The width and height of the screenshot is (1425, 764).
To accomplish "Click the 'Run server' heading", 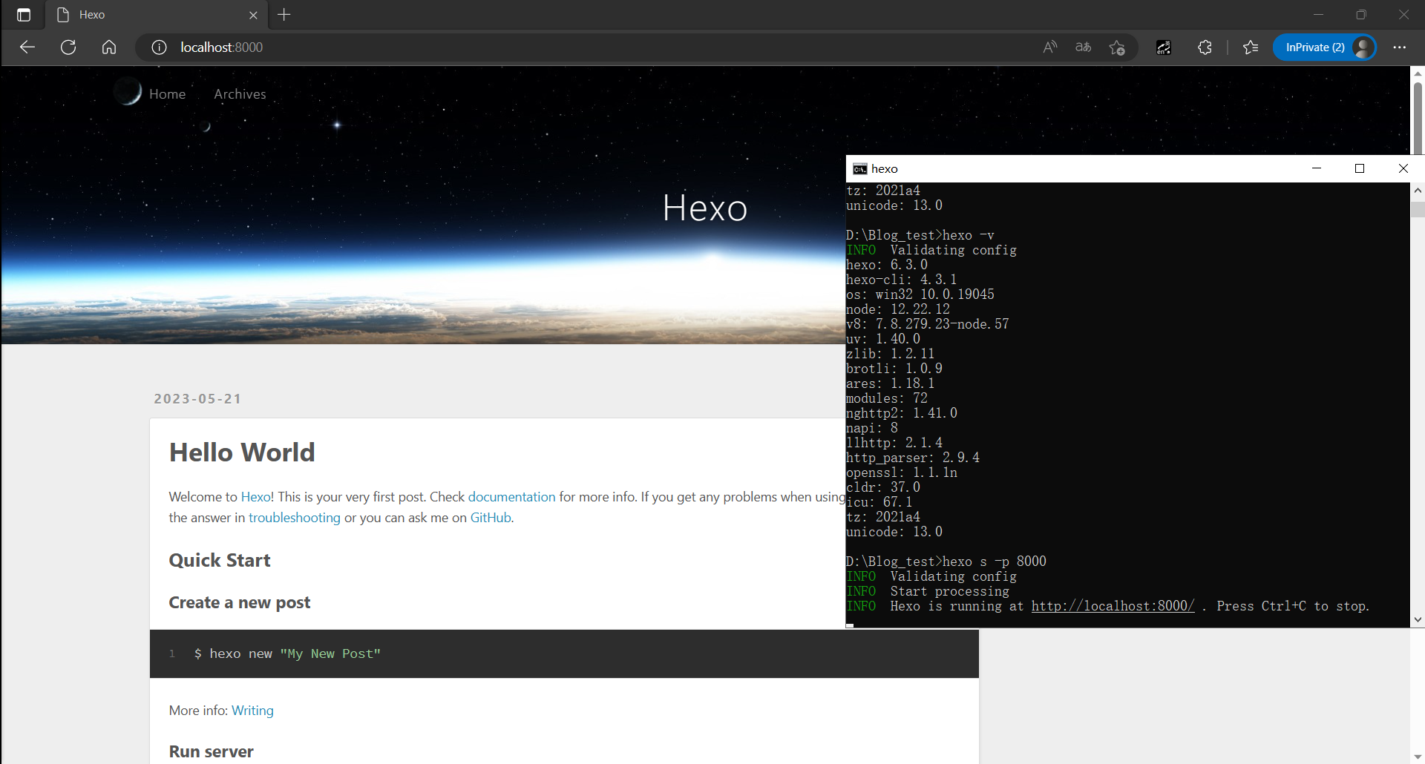I will pyautogui.click(x=212, y=752).
